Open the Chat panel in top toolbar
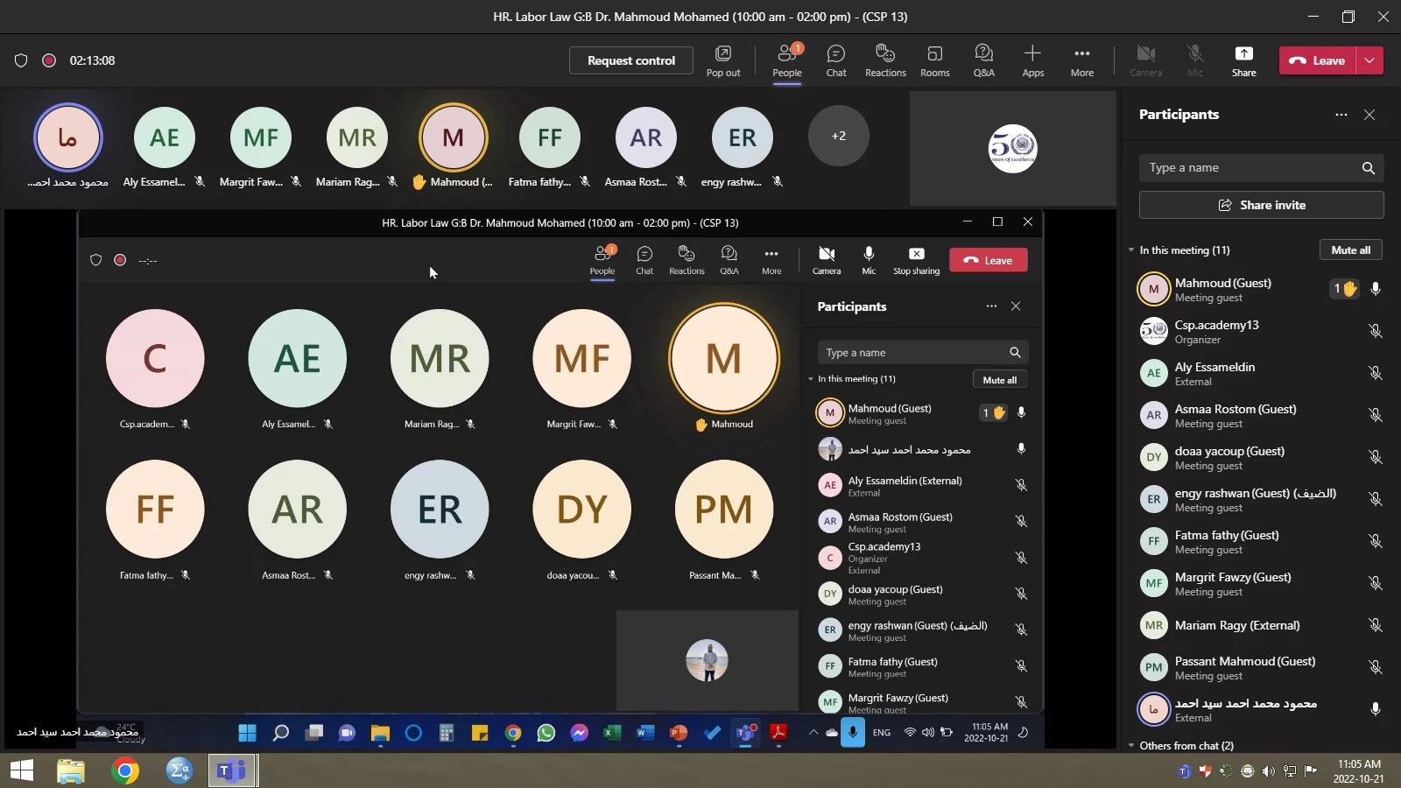 pyautogui.click(x=835, y=60)
